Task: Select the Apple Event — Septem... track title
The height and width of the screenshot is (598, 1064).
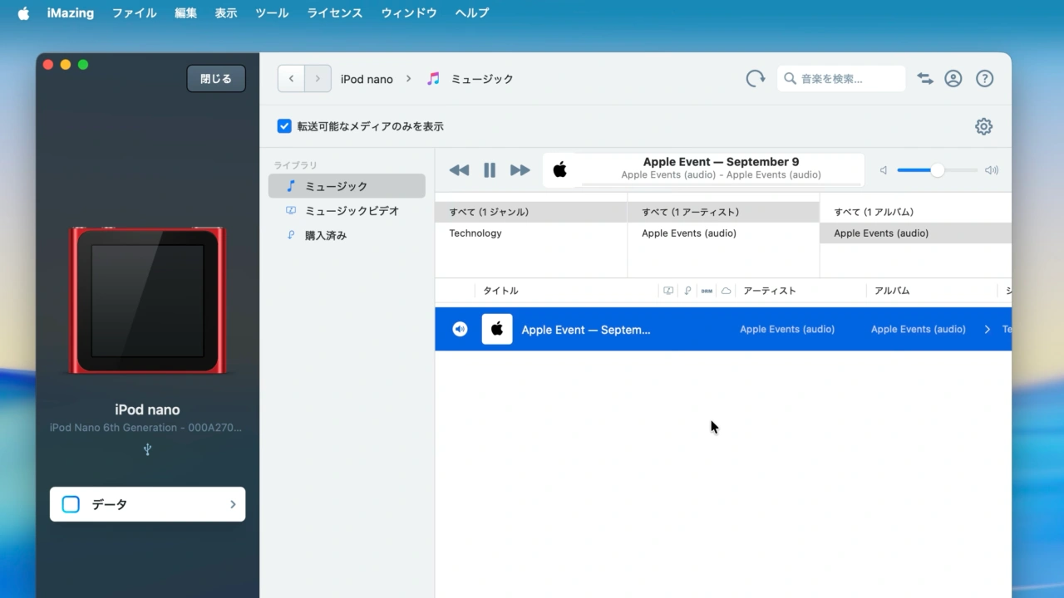Action: [586, 330]
